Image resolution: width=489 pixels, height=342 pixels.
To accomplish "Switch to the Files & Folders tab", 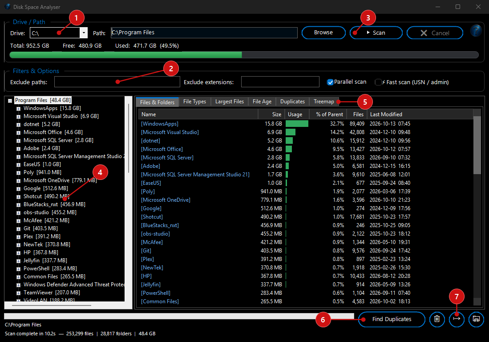I will [x=157, y=102].
